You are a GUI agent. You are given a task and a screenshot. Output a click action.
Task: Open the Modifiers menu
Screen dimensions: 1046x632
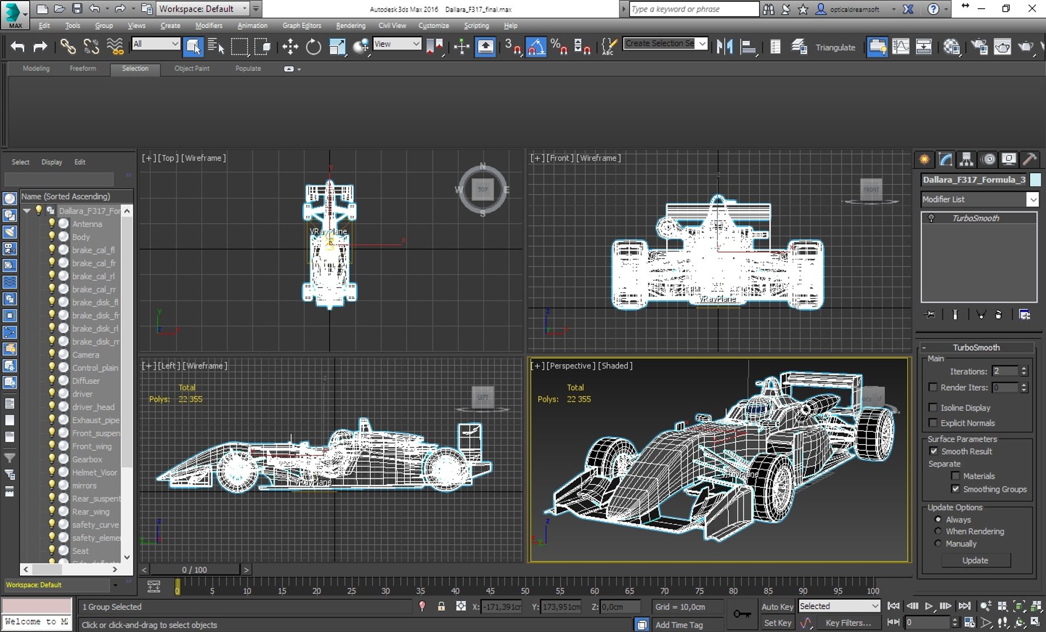tap(209, 26)
